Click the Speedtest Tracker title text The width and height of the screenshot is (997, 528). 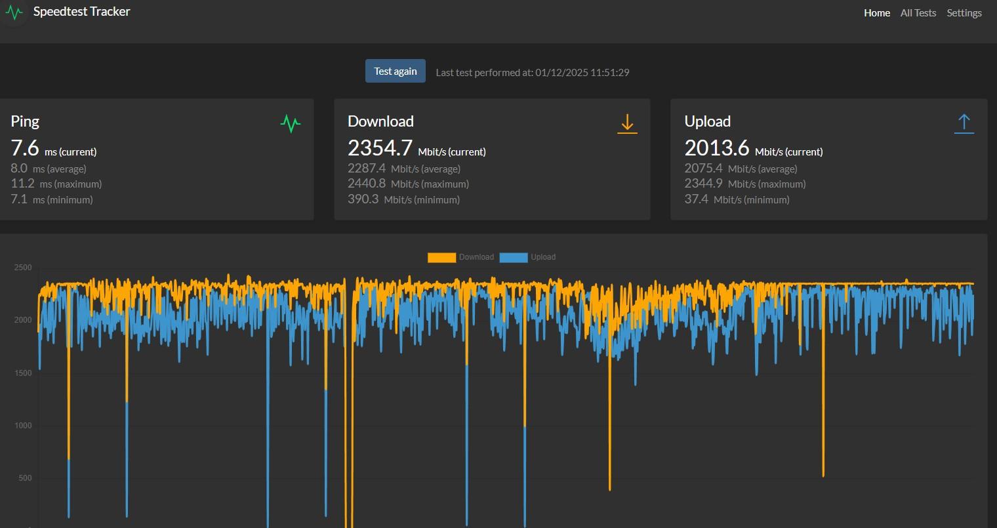coord(82,12)
